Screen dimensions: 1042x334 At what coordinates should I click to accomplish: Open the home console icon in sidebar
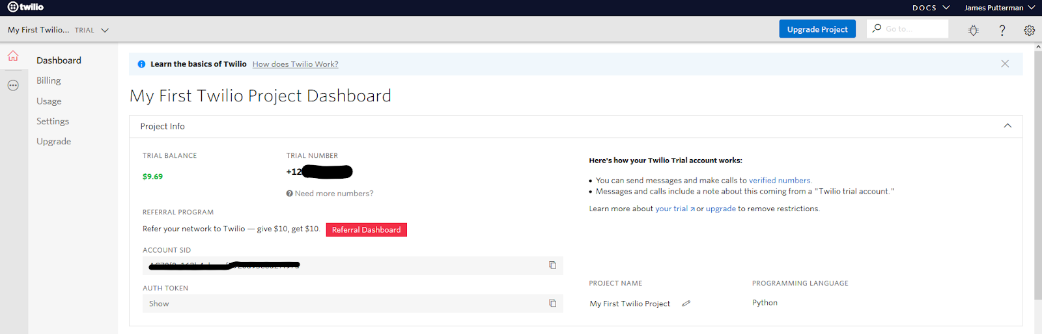tap(13, 56)
